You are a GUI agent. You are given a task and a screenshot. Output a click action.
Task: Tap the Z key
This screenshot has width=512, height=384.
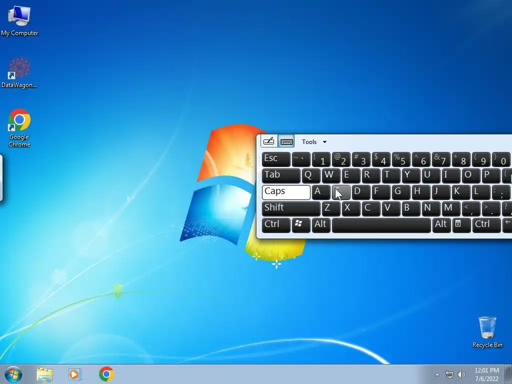pyautogui.click(x=331, y=208)
